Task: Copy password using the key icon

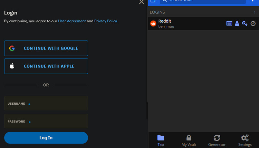Action: (245, 23)
